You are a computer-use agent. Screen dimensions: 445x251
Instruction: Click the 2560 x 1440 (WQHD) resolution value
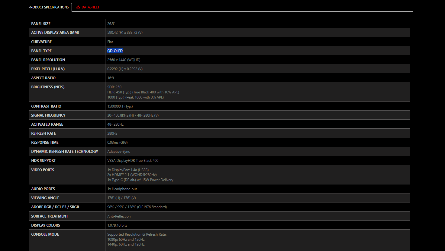(124, 60)
